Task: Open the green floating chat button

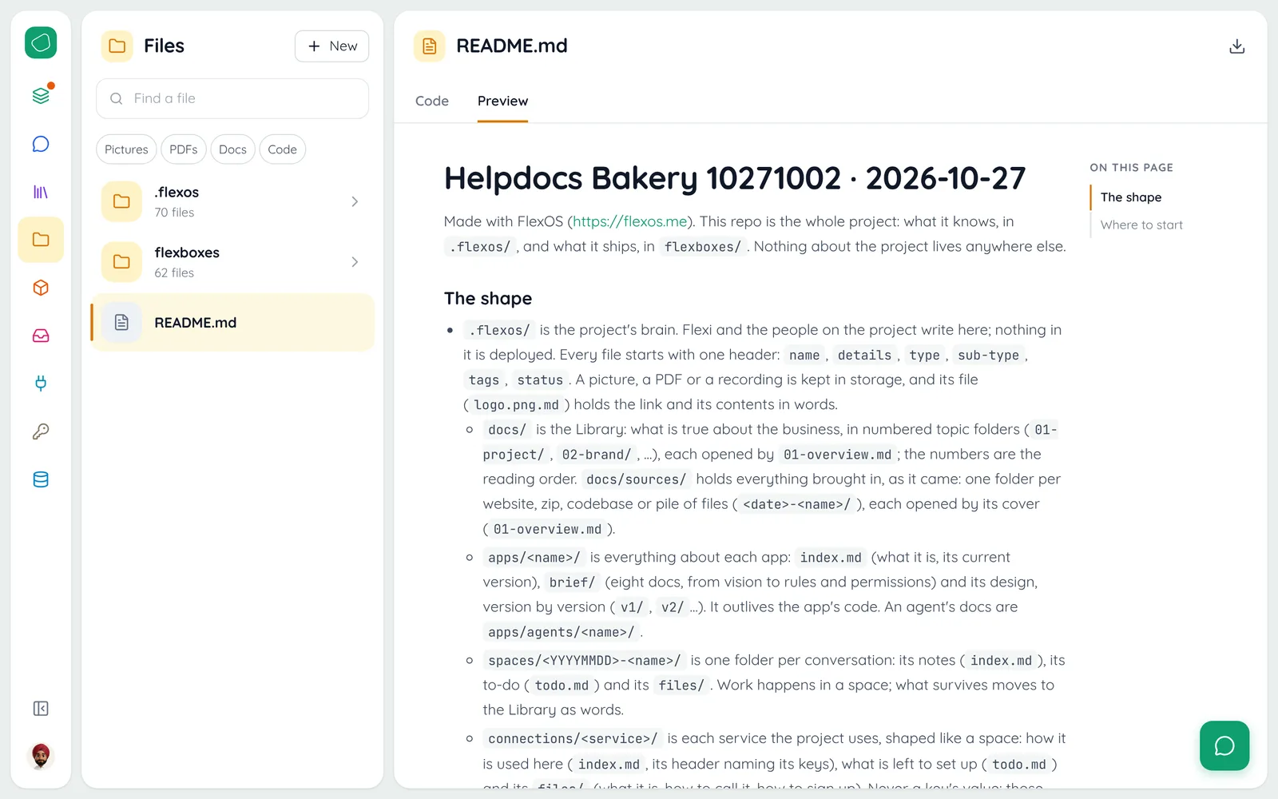Action: tap(1224, 745)
